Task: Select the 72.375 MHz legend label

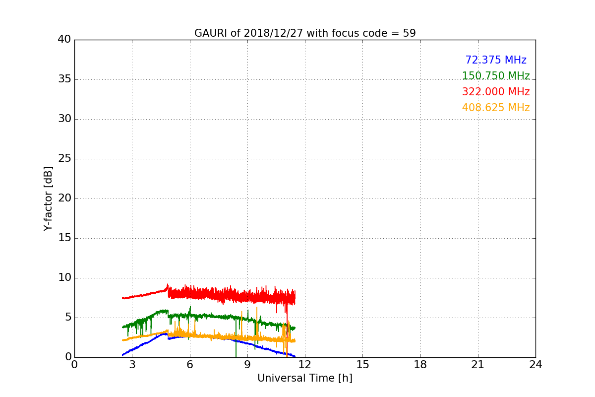Action: [x=496, y=60]
